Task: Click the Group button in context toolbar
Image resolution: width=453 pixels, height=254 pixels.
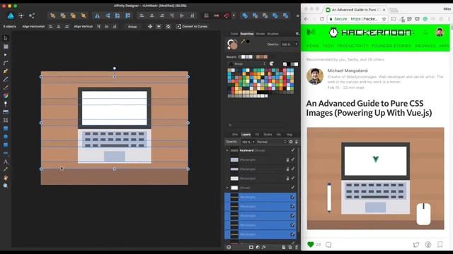Action: pos(132,27)
